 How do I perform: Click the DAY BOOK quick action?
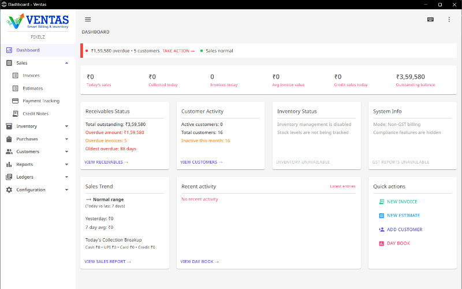pos(394,243)
